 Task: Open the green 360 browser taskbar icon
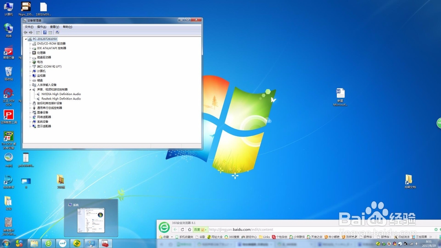(x=49, y=244)
